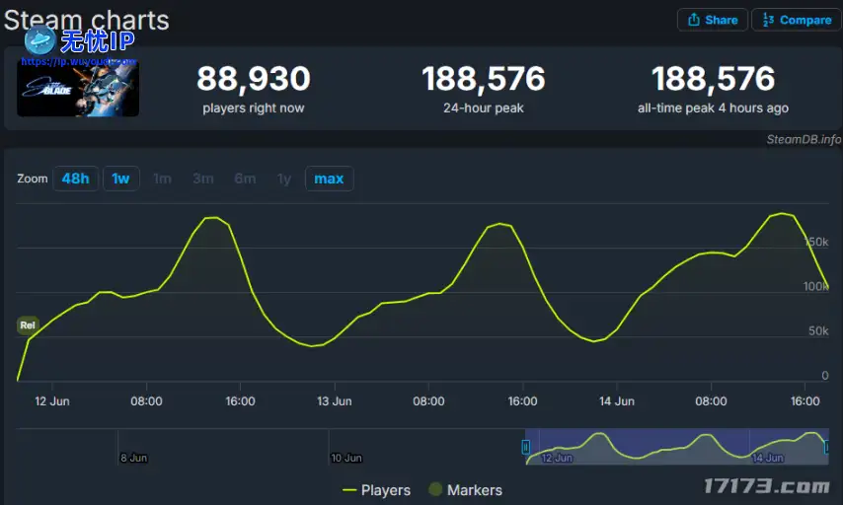Click the 17173.com watermark

pyautogui.click(x=765, y=486)
